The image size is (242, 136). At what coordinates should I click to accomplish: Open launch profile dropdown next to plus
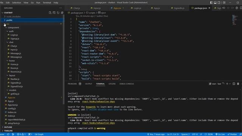[230, 84]
